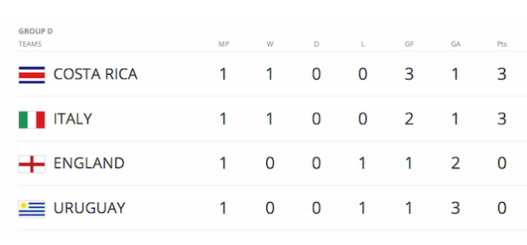Screen dimensions: 527x245
Task: Click the England flag icon
Action: 32,164
